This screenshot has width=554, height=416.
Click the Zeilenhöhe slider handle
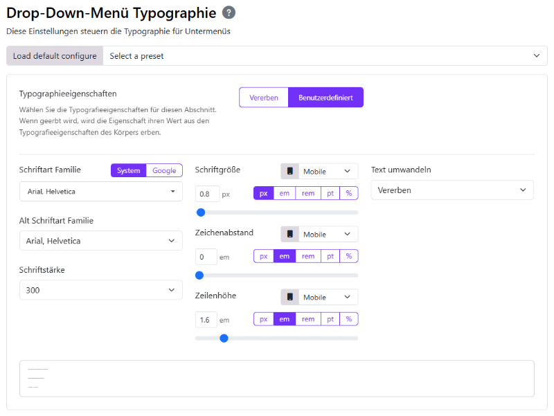coord(224,338)
